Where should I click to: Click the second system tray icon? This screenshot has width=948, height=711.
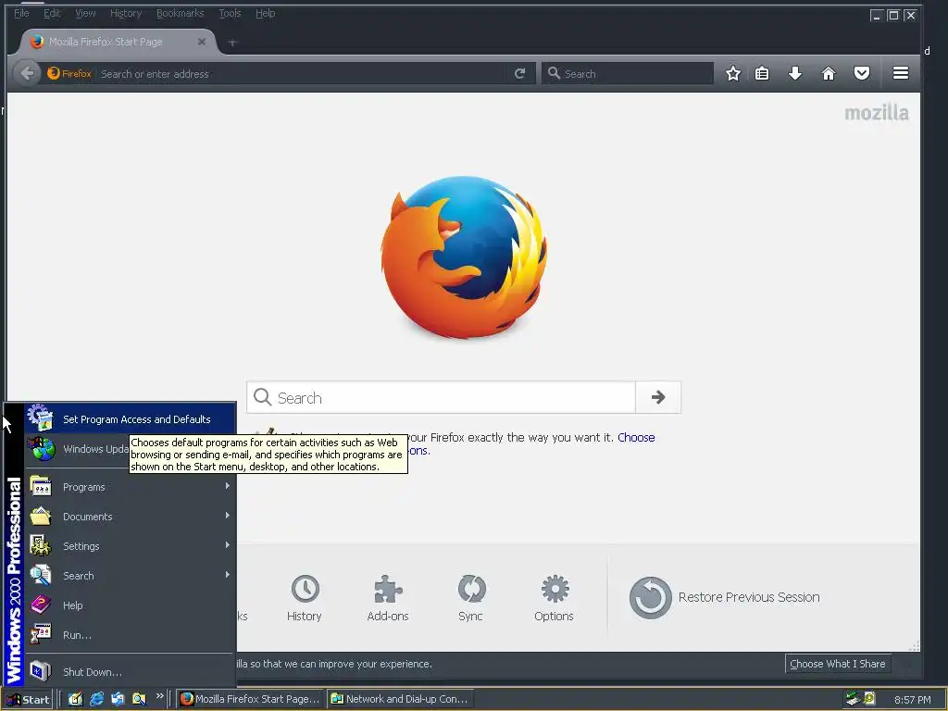868,699
